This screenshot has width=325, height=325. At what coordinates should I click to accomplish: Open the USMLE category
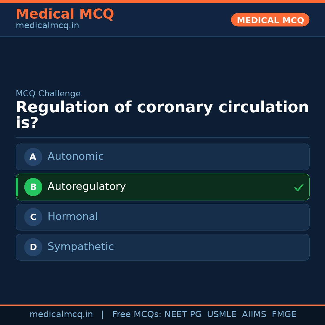(222, 314)
